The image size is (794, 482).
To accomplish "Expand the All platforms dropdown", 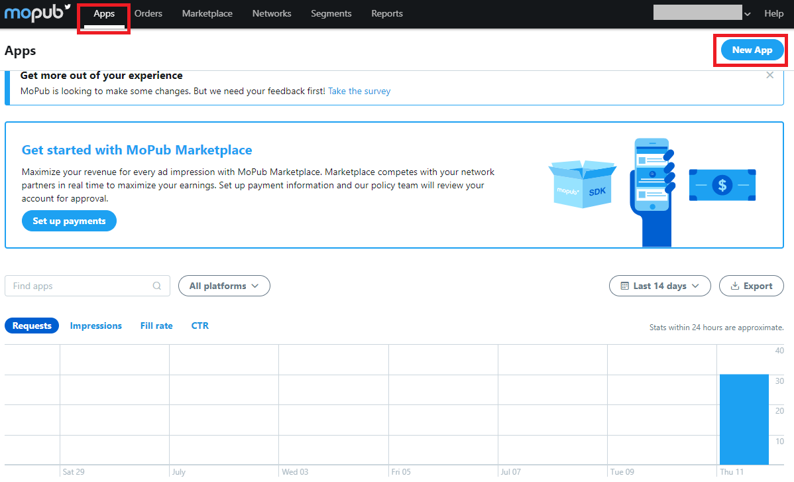I will pyautogui.click(x=224, y=286).
